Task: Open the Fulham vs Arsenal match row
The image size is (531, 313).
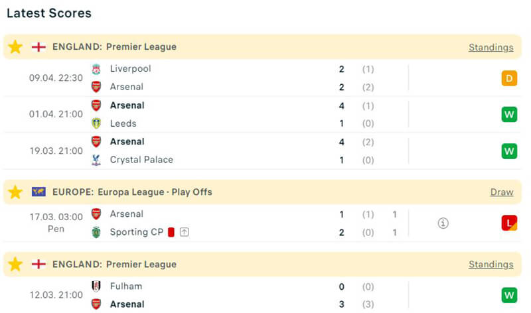Action: [x=265, y=295]
